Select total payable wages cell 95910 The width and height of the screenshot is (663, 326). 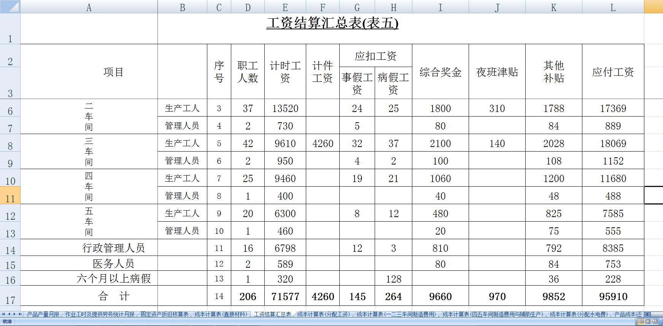(x=613, y=296)
